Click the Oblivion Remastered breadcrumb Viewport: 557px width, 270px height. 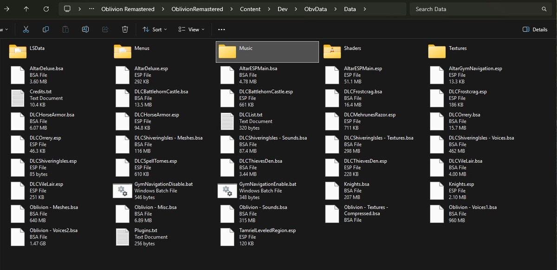(127, 9)
